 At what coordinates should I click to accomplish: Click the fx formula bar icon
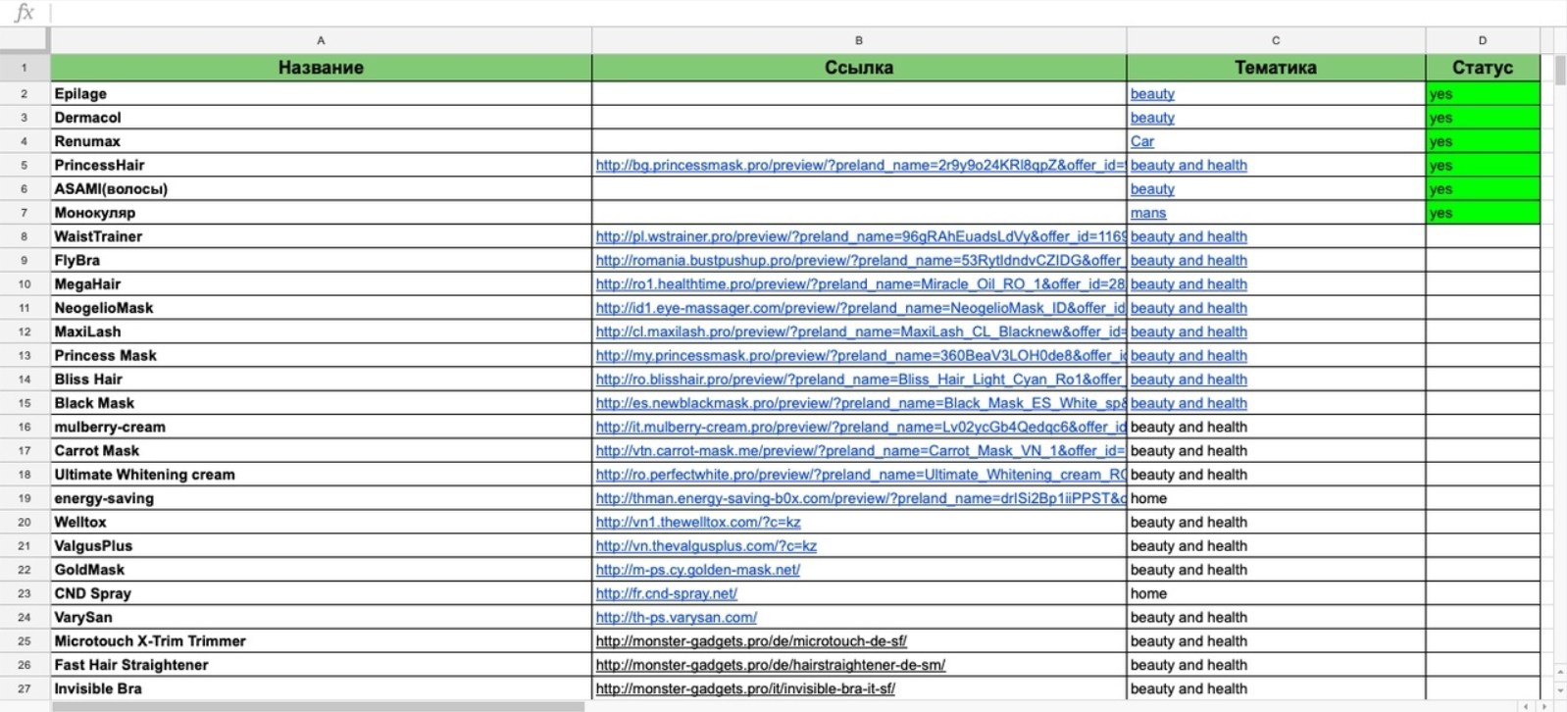pos(24,13)
